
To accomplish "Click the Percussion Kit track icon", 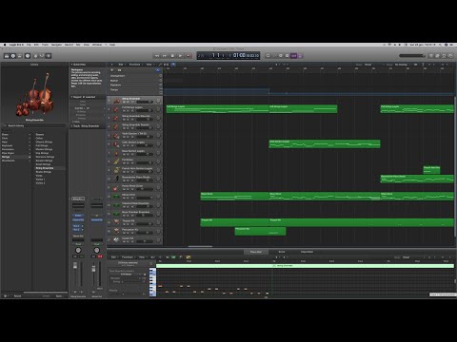I will [x=116, y=231].
